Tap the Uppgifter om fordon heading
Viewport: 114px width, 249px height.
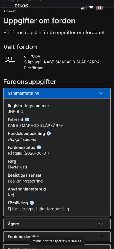(39, 21)
